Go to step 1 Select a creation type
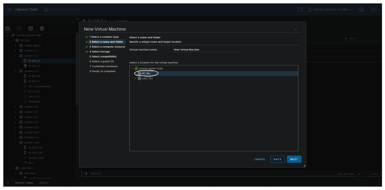The image size is (385, 190). pos(104,37)
